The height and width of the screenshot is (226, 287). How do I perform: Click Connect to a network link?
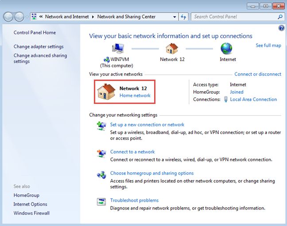132,152
